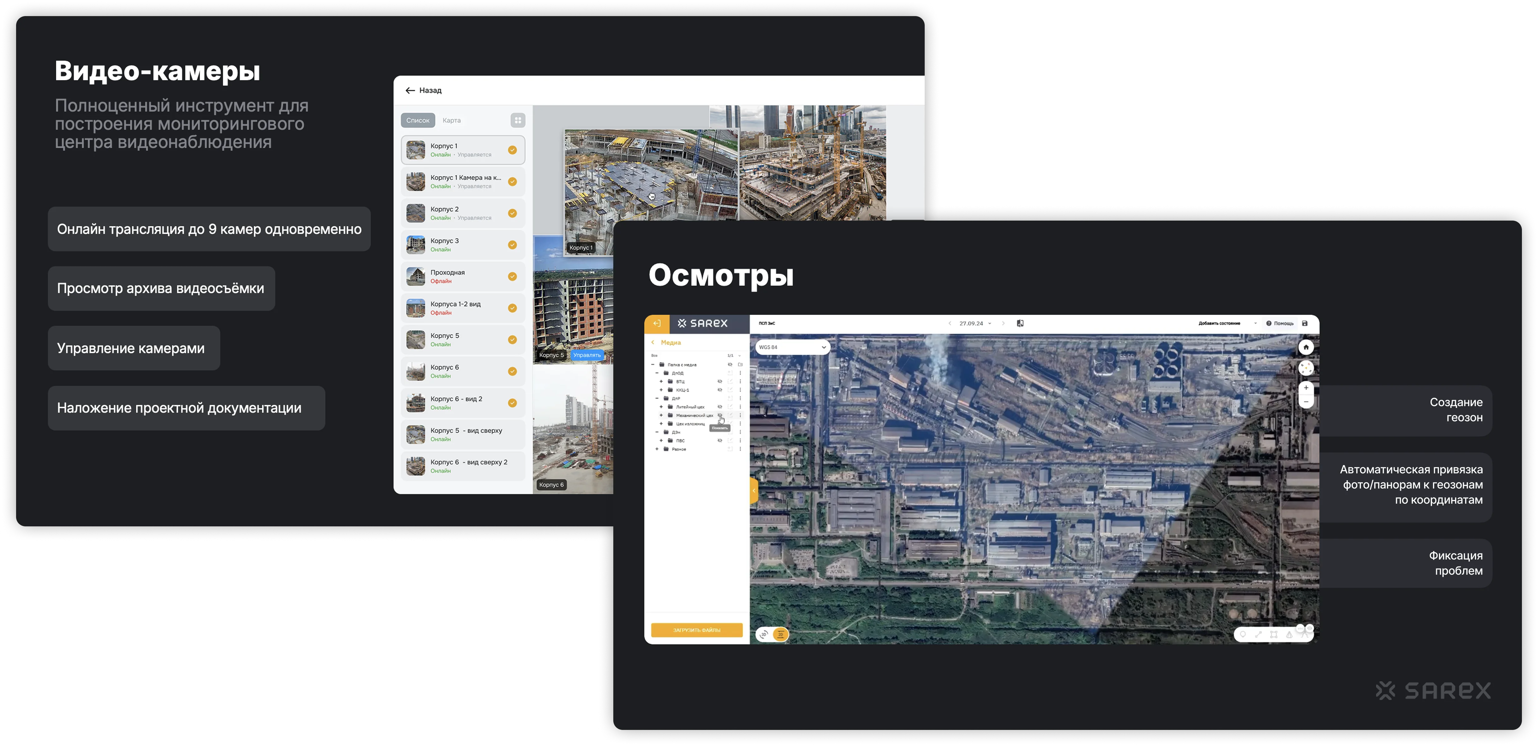The image size is (1538, 746).
Task: Switch to the Карта tab
Action: (x=451, y=120)
